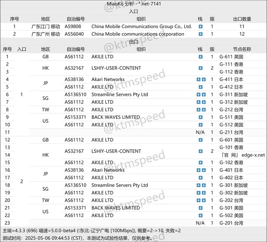Select the N/A cell in the G-211 台湾 row
Image resolution: width=267 pixels, height=242 pixels.
point(200,132)
